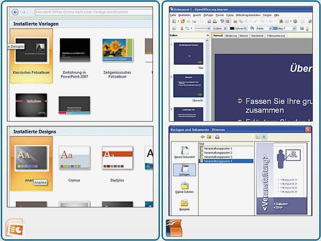Image resolution: width=321 pixels, height=241 pixels.
Task: Click the Spellcheck icon in Impress toolbar
Action: pyautogui.click(x=222, y=21)
